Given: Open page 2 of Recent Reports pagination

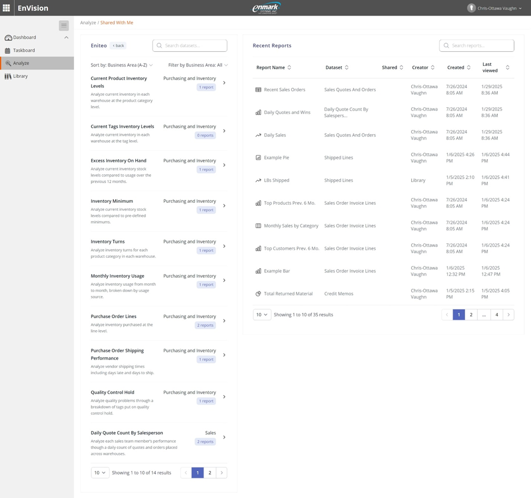Looking at the screenshot, I should click(471, 314).
